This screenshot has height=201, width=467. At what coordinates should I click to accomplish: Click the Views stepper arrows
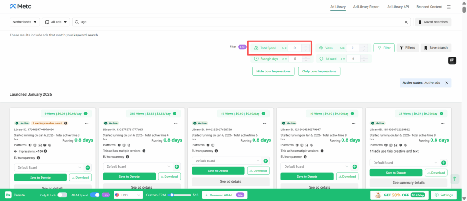pos(363,48)
